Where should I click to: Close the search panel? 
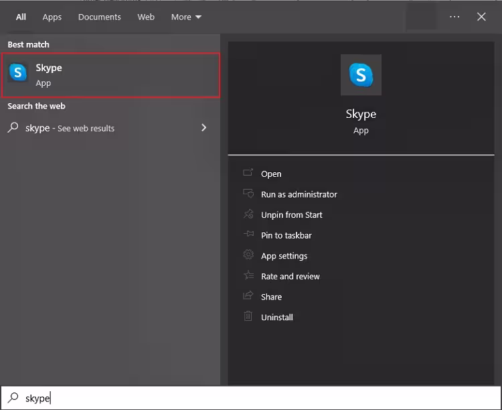click(x=481, y=17)
